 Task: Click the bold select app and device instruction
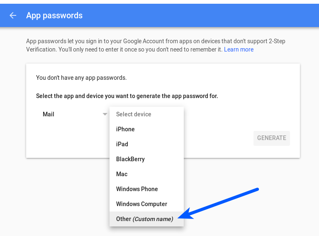[x=127, y=96]
